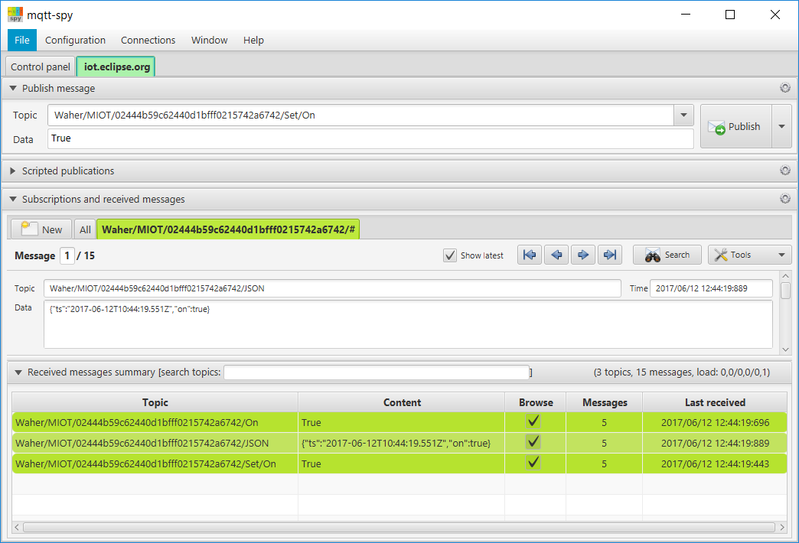Sort by the Messages column header
The width and height of the screenshot is (799, 543).
click(x=605, y=402)
